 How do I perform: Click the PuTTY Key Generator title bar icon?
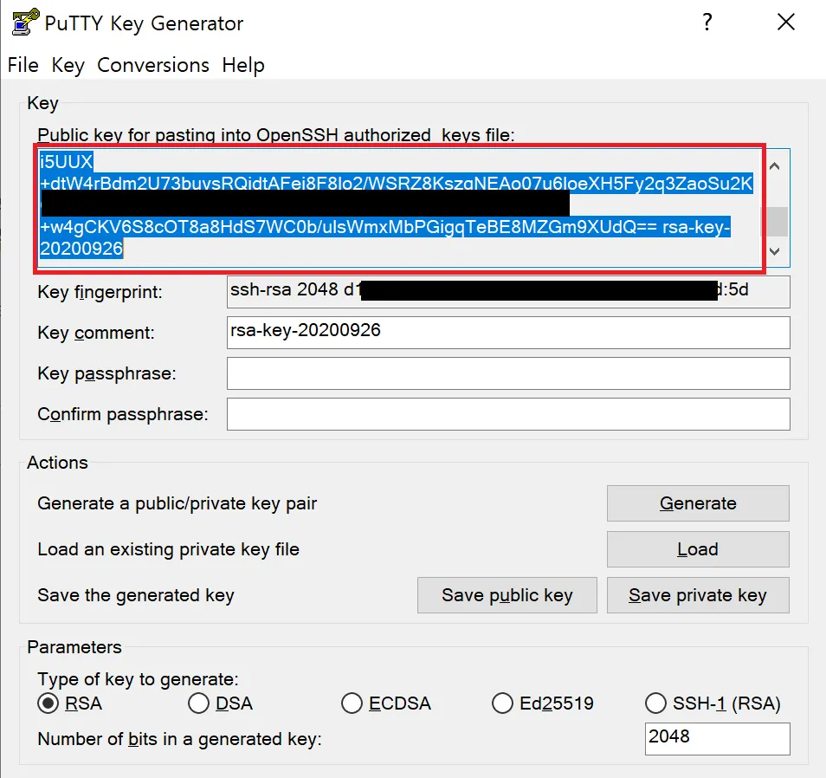tap(25, 23)
